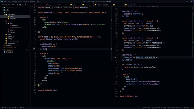This screenshot has height=109, width=194.
Task: Open _base.scss in the Explorer tree
Action: pos(15,25)
